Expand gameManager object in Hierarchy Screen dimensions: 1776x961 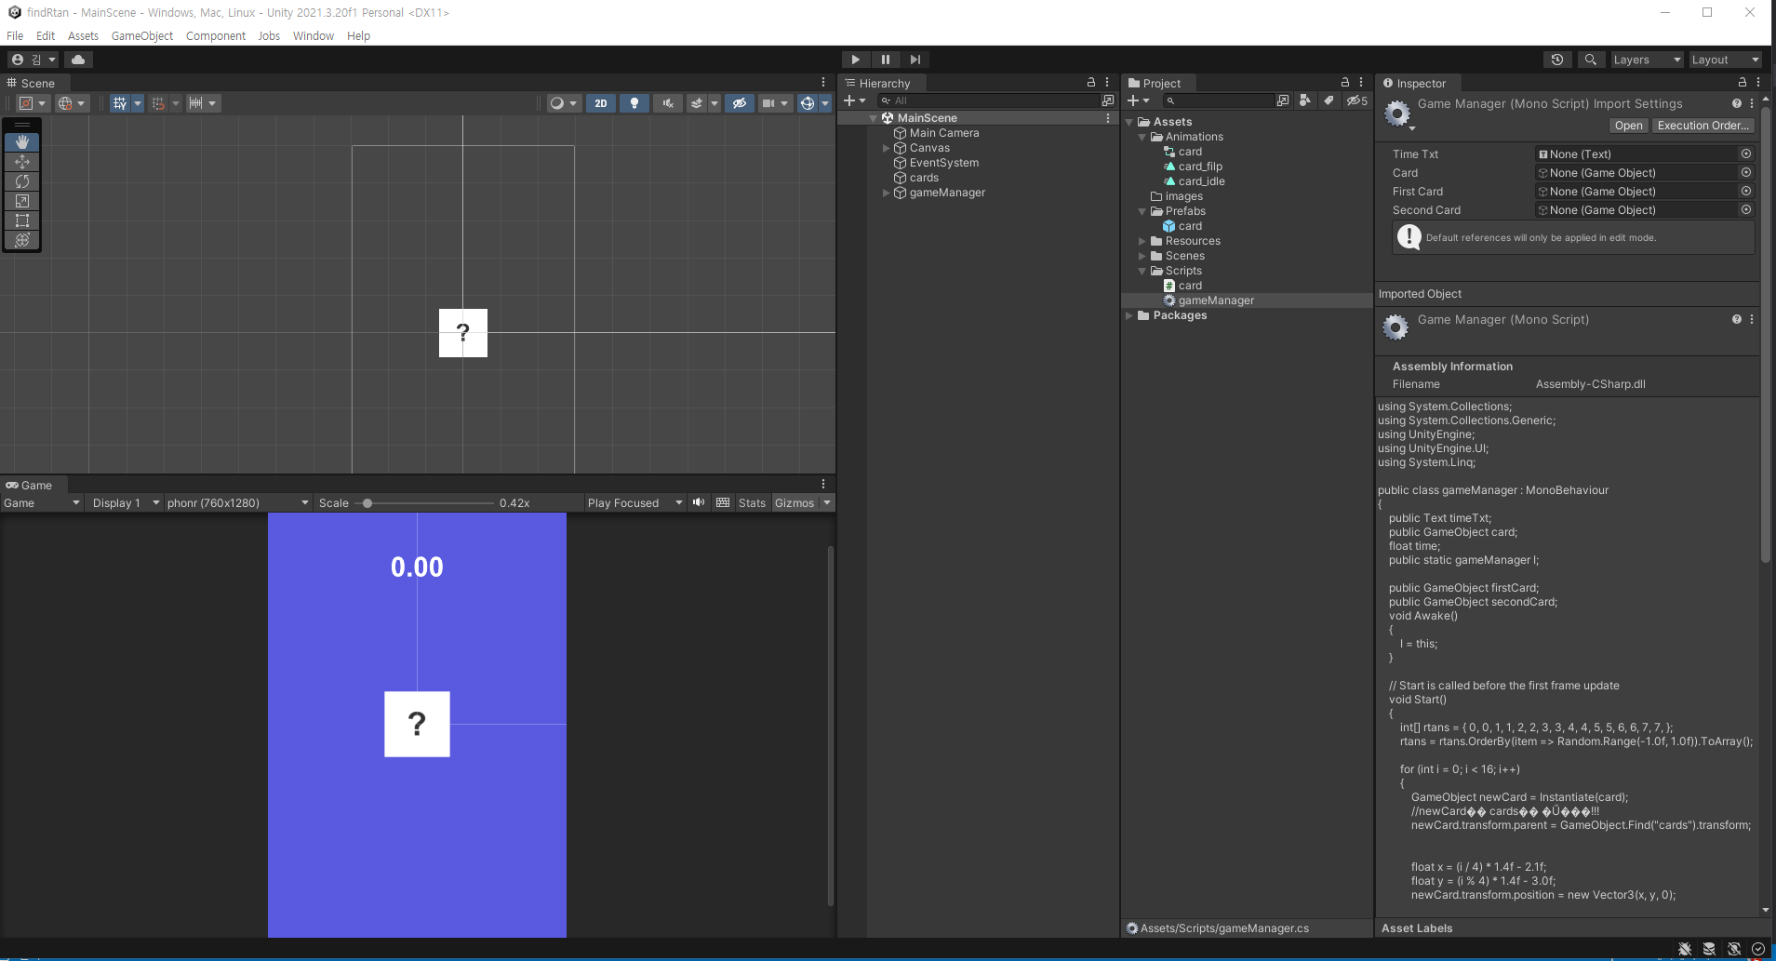coord(886,193)
